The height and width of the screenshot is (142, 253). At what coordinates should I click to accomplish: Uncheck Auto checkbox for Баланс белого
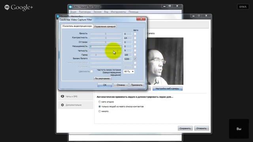click(135, 59)
